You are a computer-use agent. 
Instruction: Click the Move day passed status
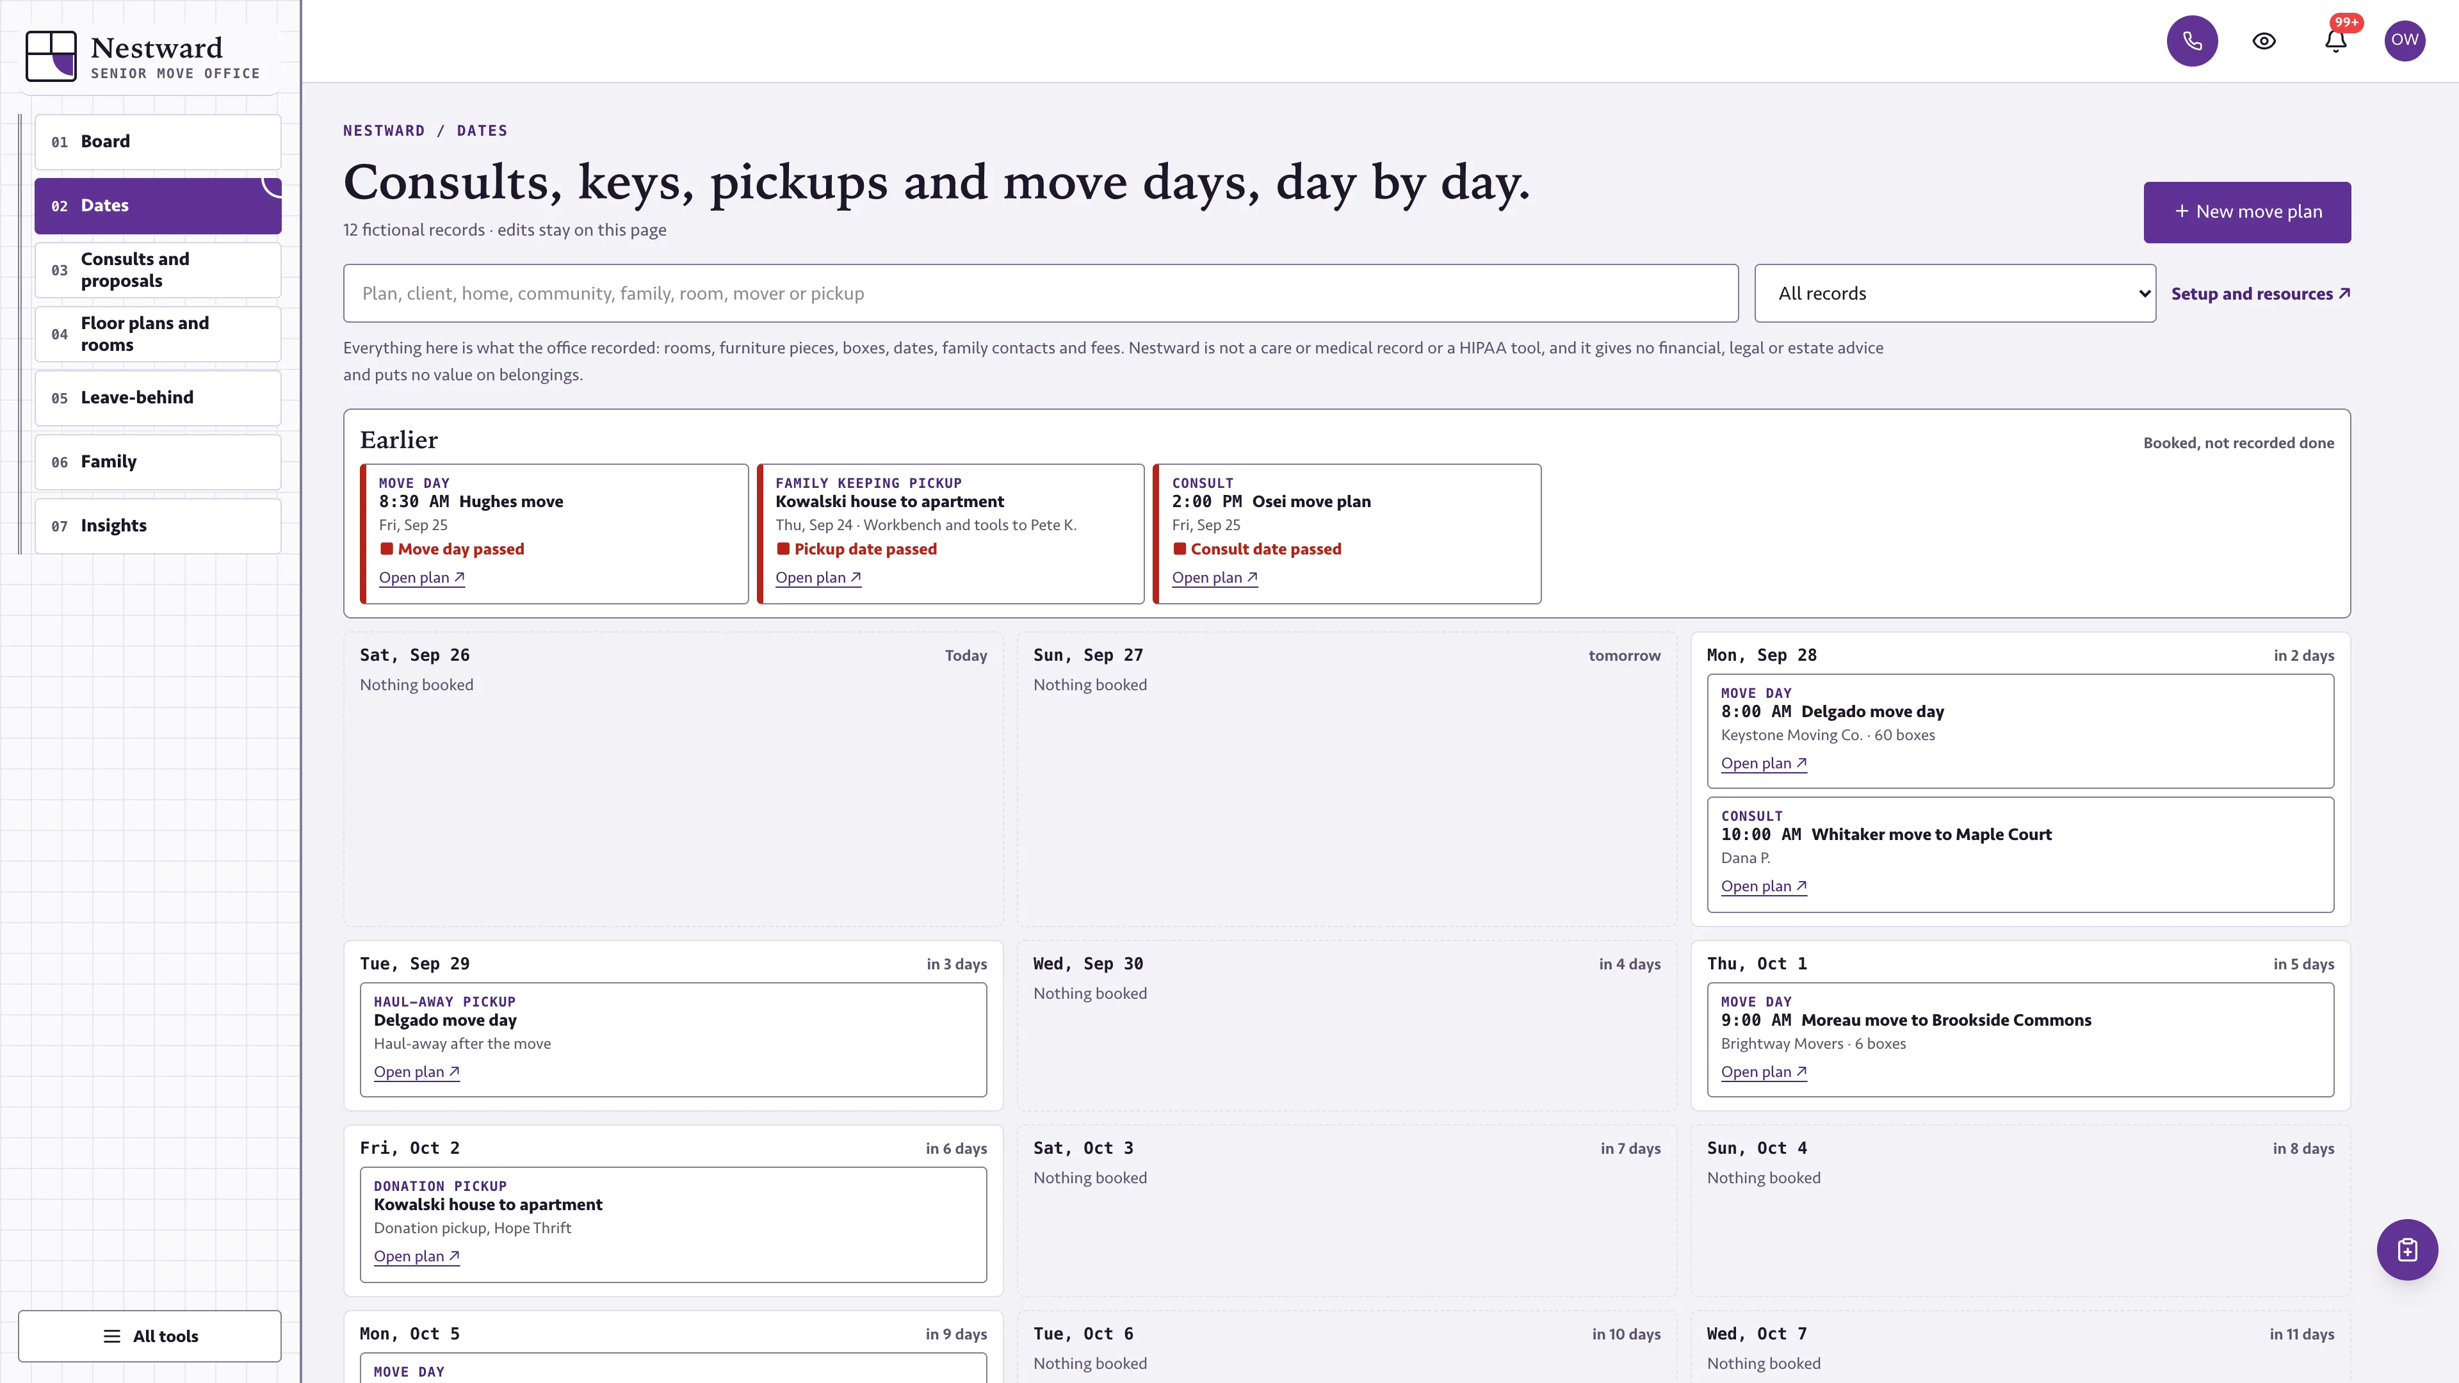453,549
